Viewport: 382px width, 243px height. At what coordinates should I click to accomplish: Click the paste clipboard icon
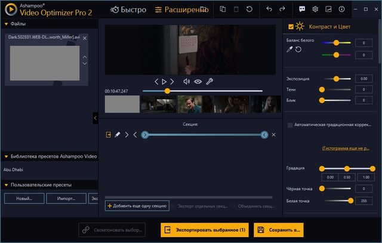tap(236, 10)
